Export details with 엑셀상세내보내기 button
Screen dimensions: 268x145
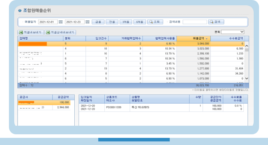(x=60, y=32)
